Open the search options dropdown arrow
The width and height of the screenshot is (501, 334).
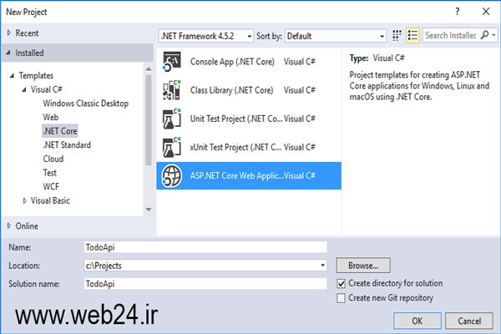tap(493, 35)
